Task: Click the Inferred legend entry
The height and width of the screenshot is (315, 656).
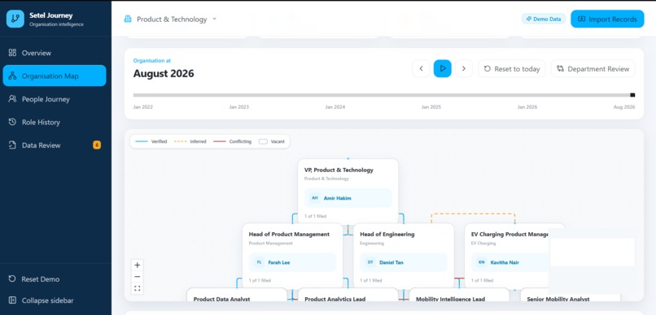Action: (x=190, y=141)
